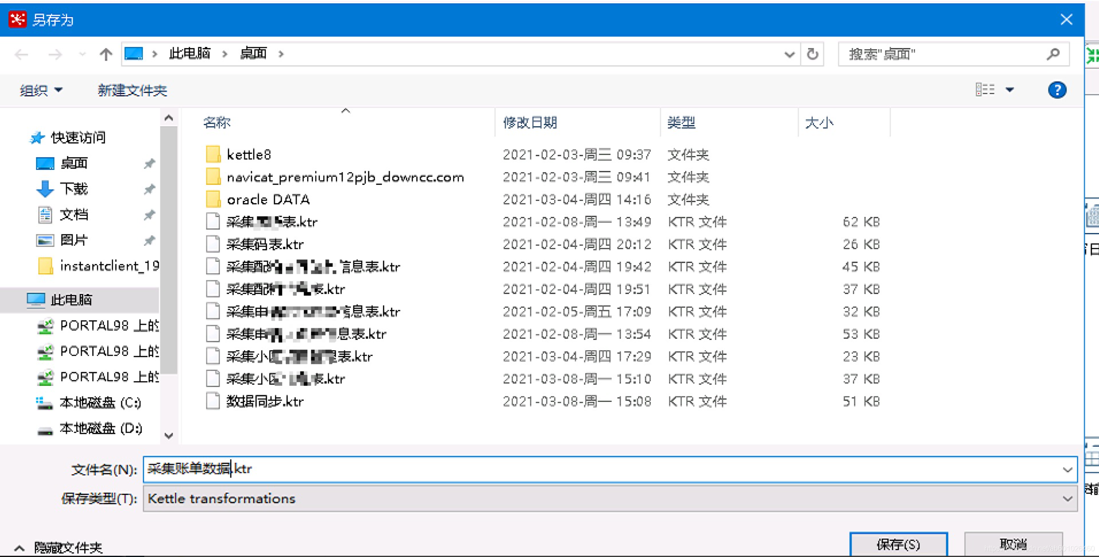Select 本地磁盘 (C:) drive
The width and height of the screenshot is (1099, 557).
[100, 402]
